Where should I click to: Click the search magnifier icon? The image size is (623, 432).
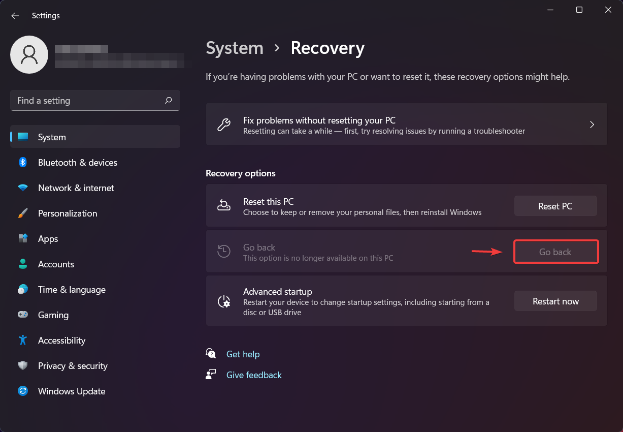pyautogui.click(x=169, y=101)
